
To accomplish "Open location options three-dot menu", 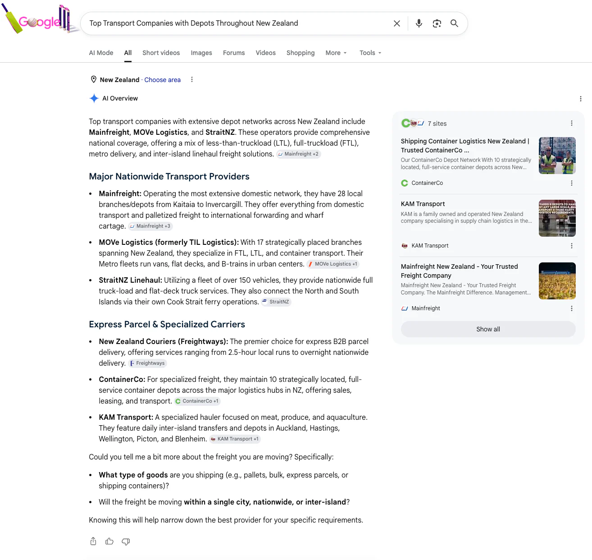I will (x=192, y=79).
